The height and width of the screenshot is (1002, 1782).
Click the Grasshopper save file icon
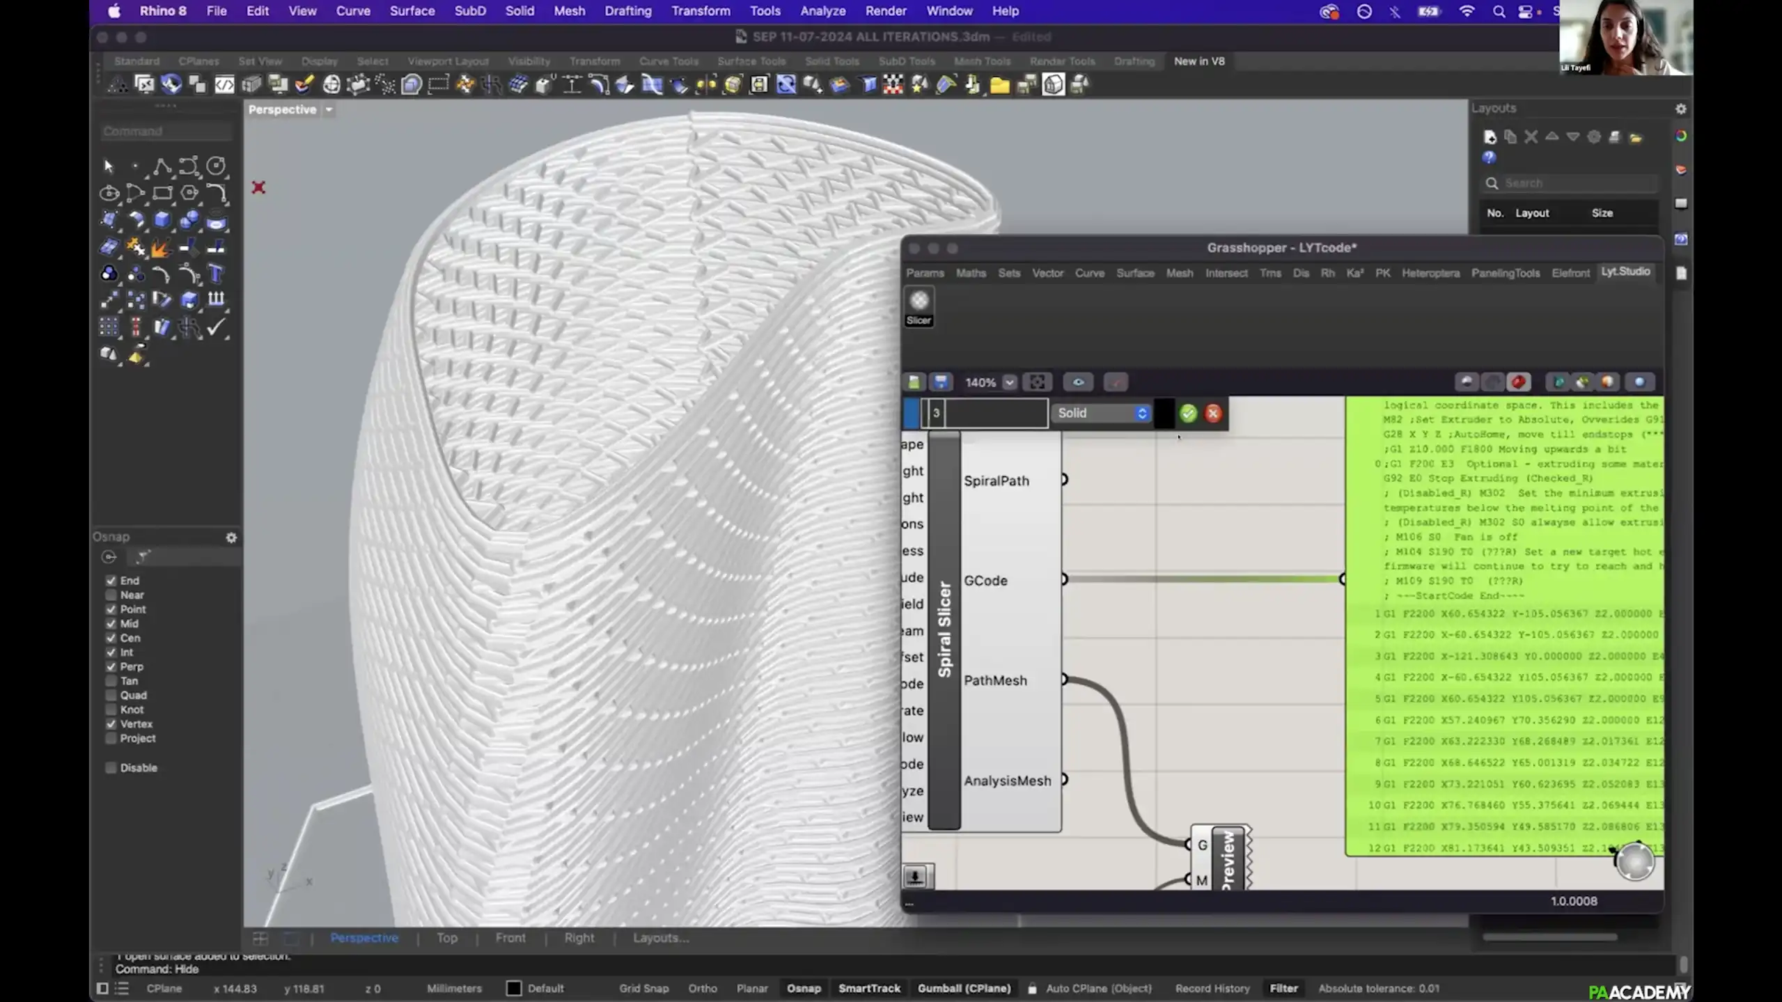940,382
